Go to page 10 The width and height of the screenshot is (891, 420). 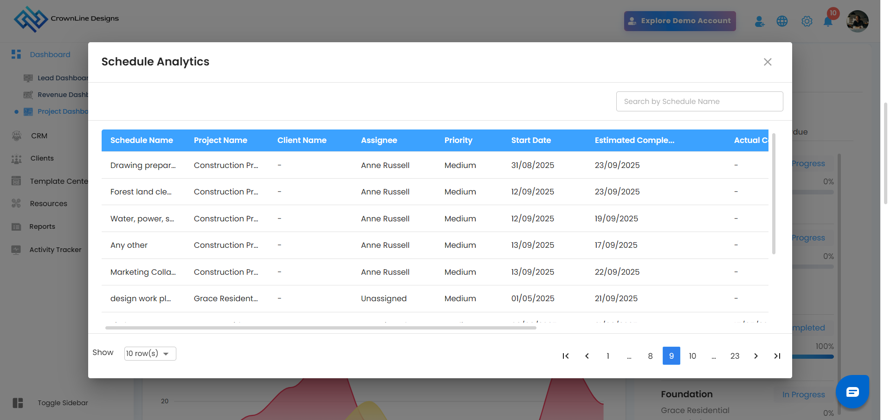[x=692, y=356]
